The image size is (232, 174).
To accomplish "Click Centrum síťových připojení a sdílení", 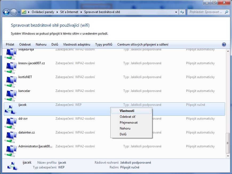I will [143, 44].
